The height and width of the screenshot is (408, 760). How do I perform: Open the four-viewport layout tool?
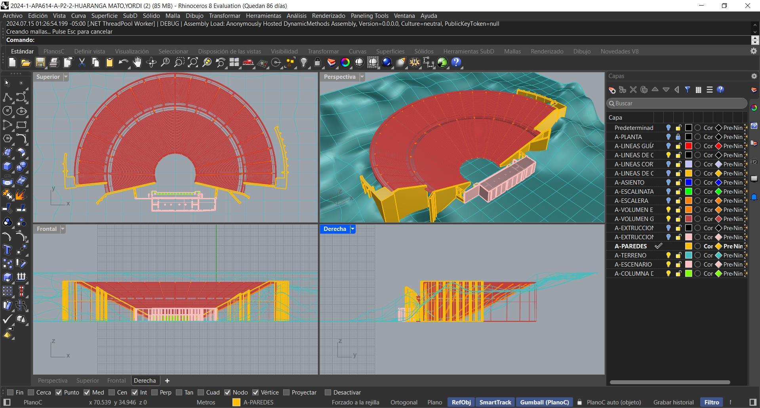234,63
